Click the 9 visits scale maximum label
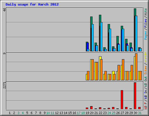The image size is (149, 116). (4, 53)
